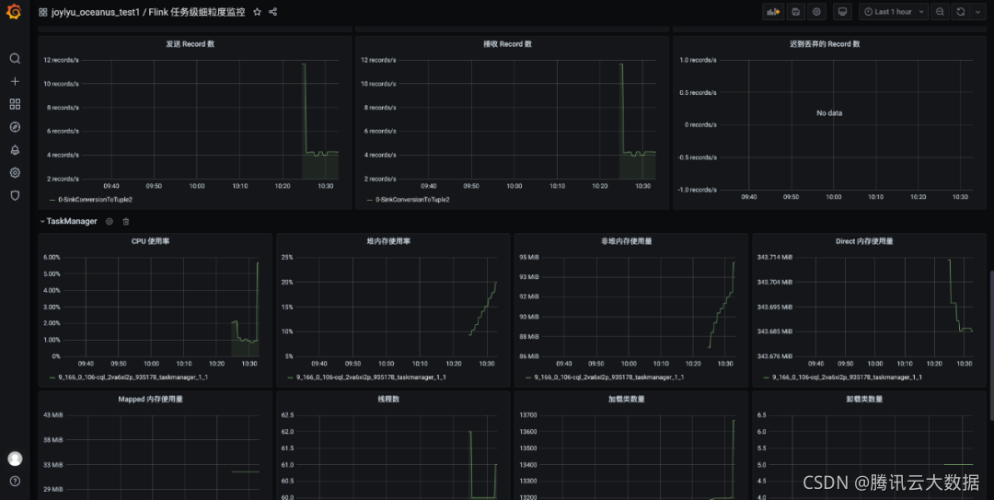Open 卸载类数量 panel title menu
Screen dimensions: 994x500
click(x=864, y=399)
